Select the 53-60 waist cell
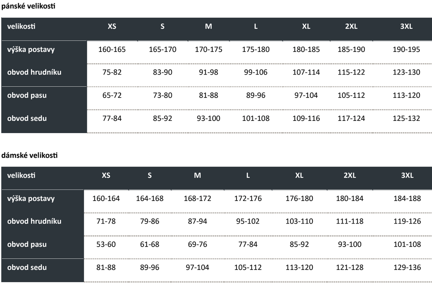The width and height of the screenshot is (432, 287). coord(106,245)
